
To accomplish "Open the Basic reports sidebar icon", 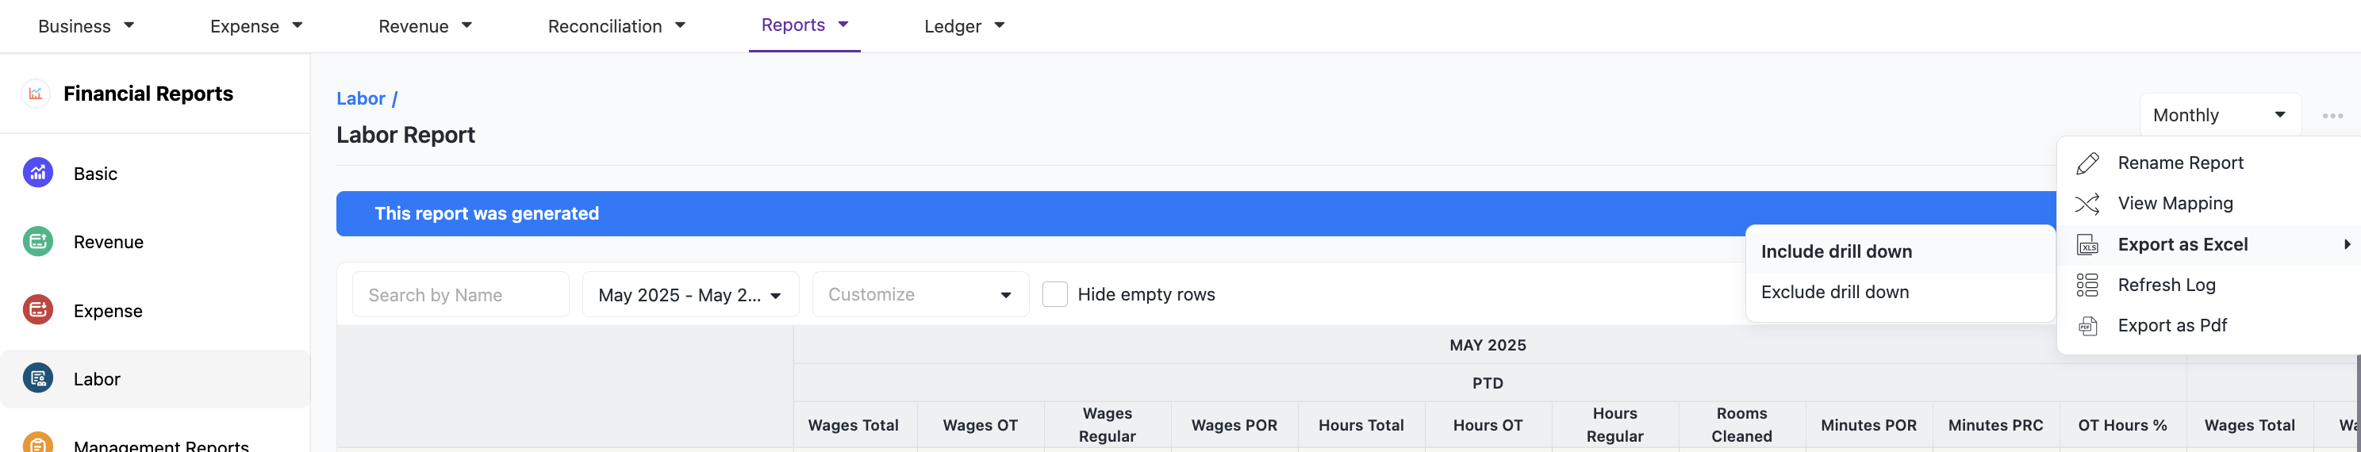I will [x=37, y=172].
